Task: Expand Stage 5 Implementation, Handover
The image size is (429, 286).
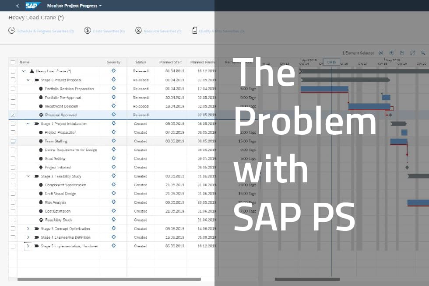Action: pyautogui.click(x=28, y=246)
